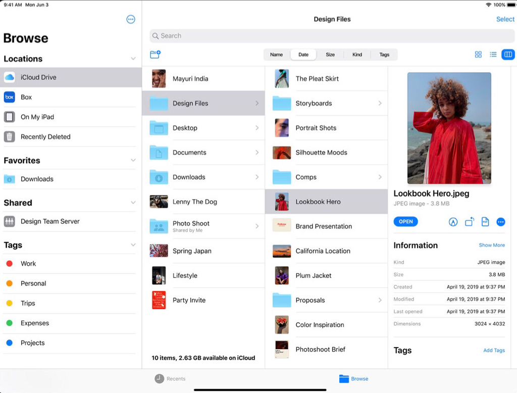This screenshot has width=517, height=393.
Task: Sort files by Kind
Action: (357, 55)
